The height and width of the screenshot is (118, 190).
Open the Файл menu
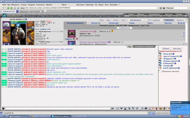coord(4,5)
